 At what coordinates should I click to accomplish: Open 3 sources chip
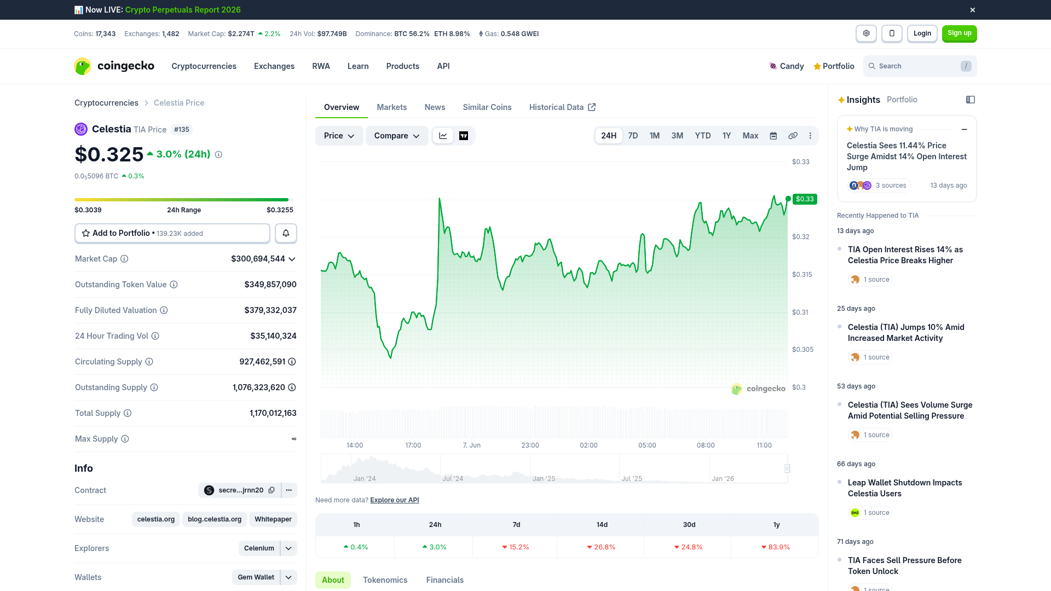point(879,186)
